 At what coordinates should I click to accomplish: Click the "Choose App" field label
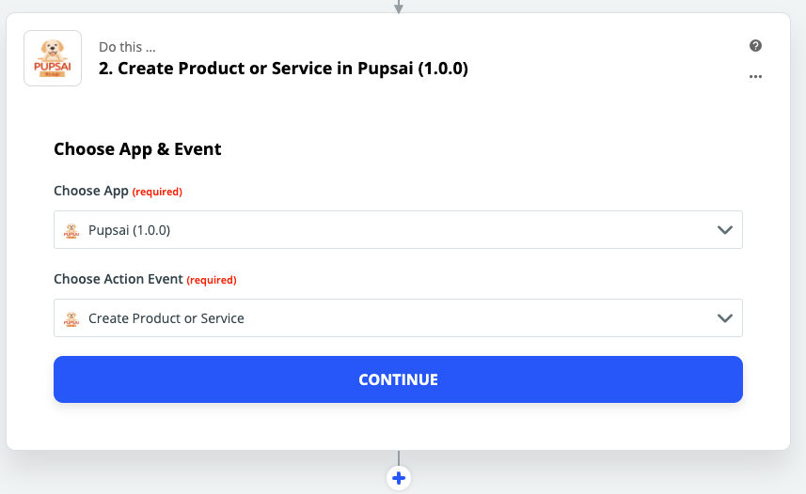90,191
